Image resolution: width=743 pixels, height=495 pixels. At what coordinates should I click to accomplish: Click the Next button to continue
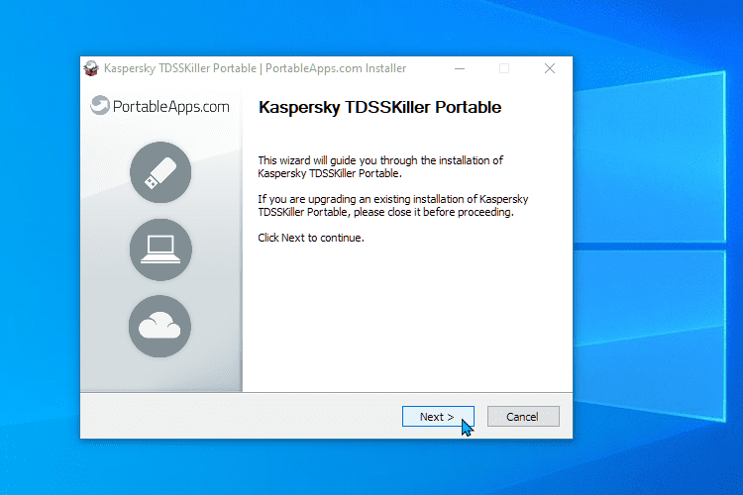[438, 417]
